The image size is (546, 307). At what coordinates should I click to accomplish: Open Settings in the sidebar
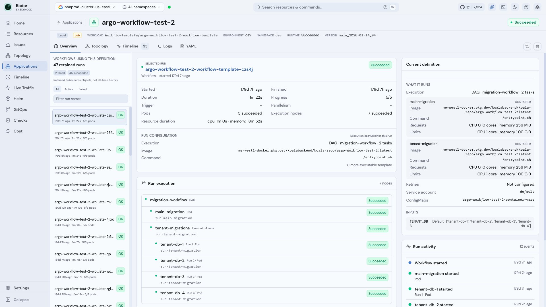coord(25,288)
